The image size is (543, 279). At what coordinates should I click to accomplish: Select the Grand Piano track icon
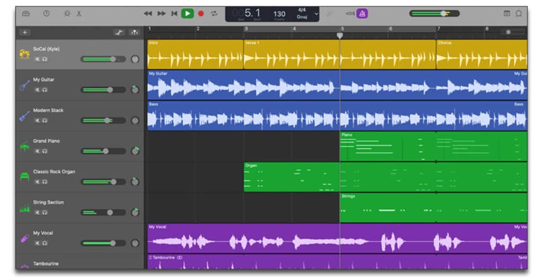(24, 146)
